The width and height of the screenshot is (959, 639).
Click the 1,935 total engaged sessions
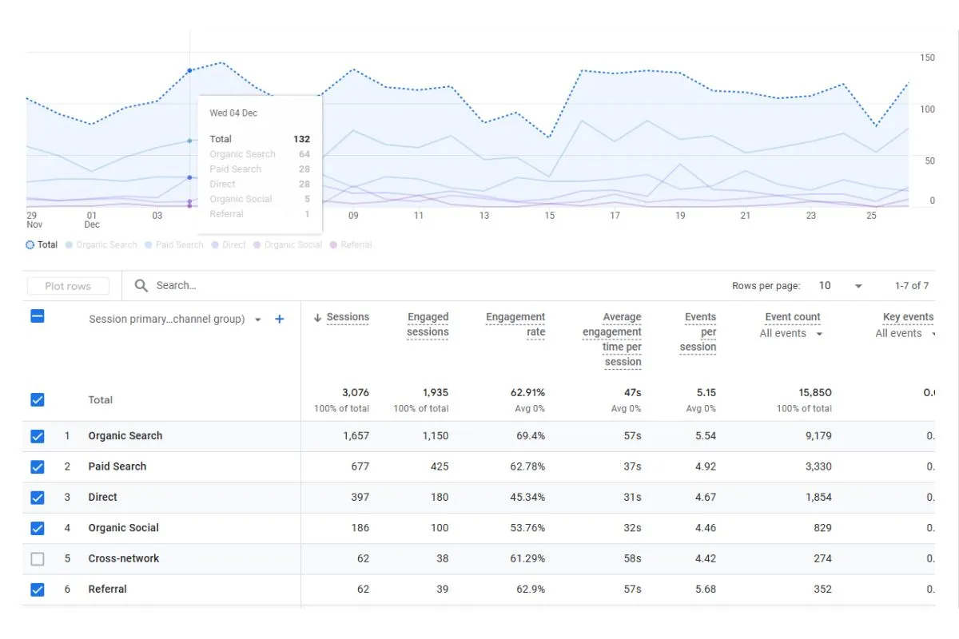pyautogui.click(x=436, y=392)
